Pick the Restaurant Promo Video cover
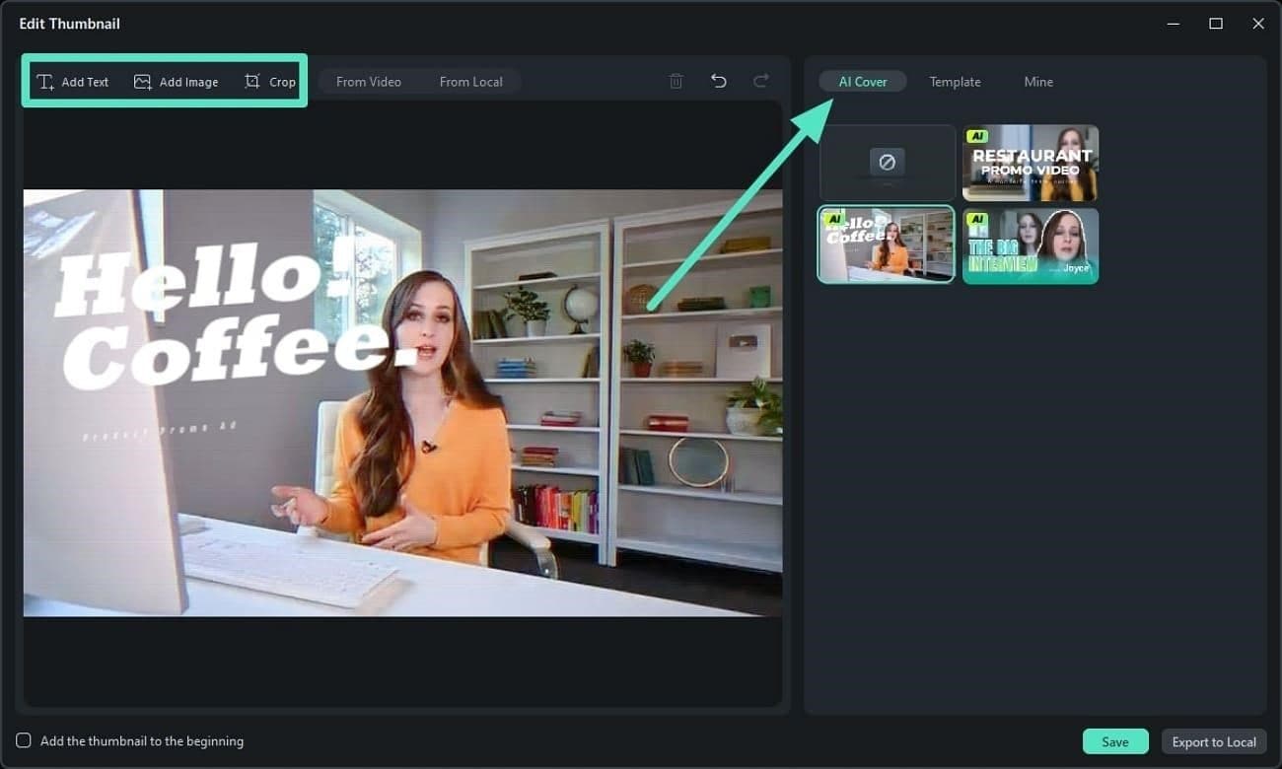Image resolution: width=1282 pixels, height=769 pixels. (1031, 163)
